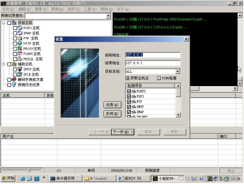Screen dimensions: 244x184
Task: Open the 工具(T) menu
Action: [90, 9]
